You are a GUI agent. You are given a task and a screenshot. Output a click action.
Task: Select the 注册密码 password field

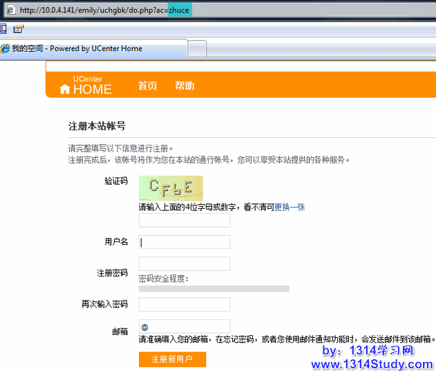(x=184, y=263)
